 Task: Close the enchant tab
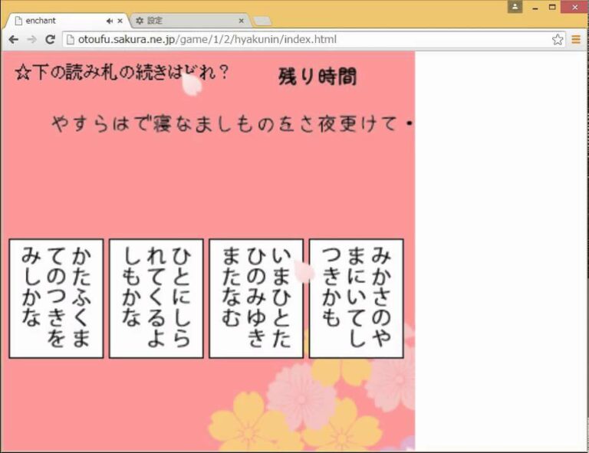(x=120, y=21)
